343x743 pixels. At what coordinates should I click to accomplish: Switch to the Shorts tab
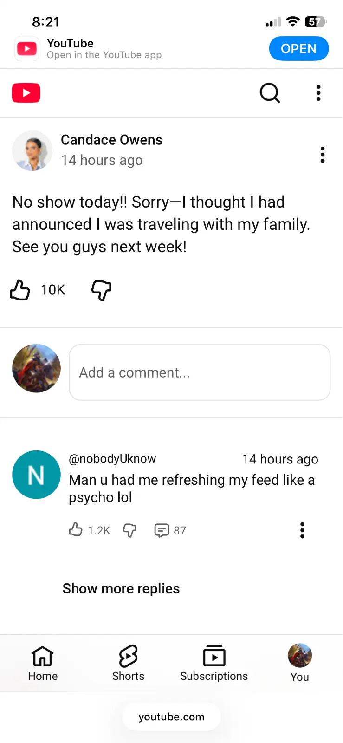pos(128,663)
